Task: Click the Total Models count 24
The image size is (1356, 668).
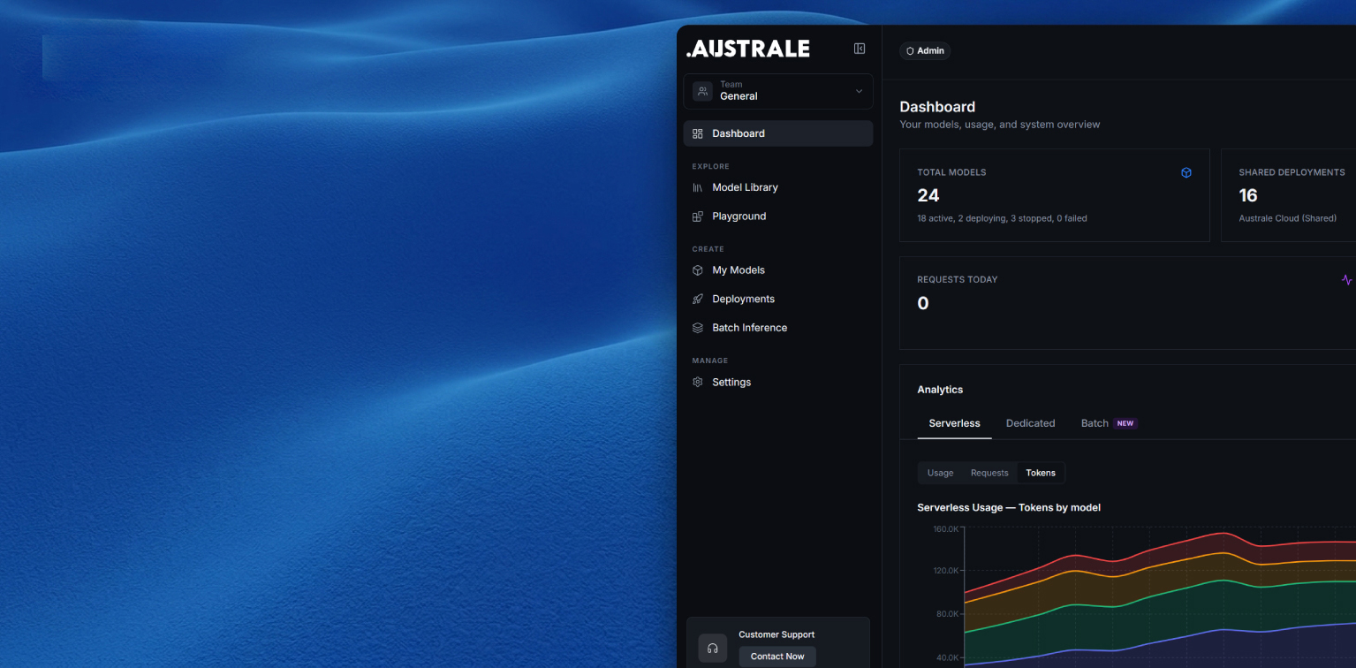Action: 928,195
